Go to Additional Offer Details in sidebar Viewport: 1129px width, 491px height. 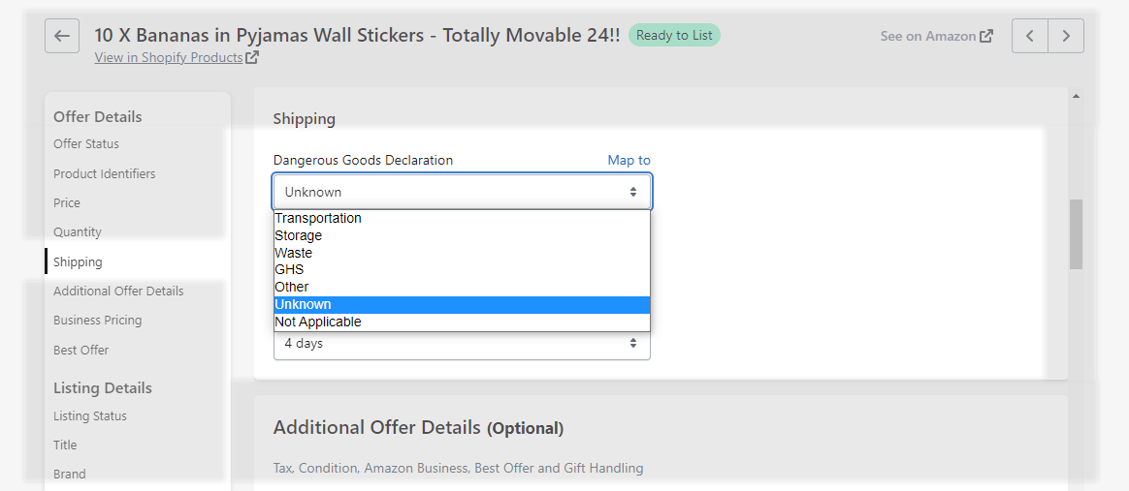[x=118, y=292]
